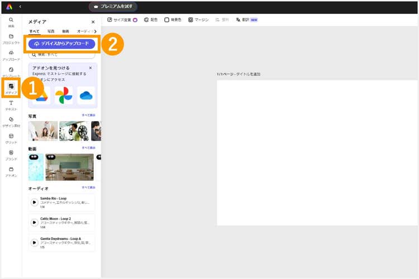This screenshot has width=419, height=279.
Task: Open the Upload section in the sidebar
Action: pos(11,56)
